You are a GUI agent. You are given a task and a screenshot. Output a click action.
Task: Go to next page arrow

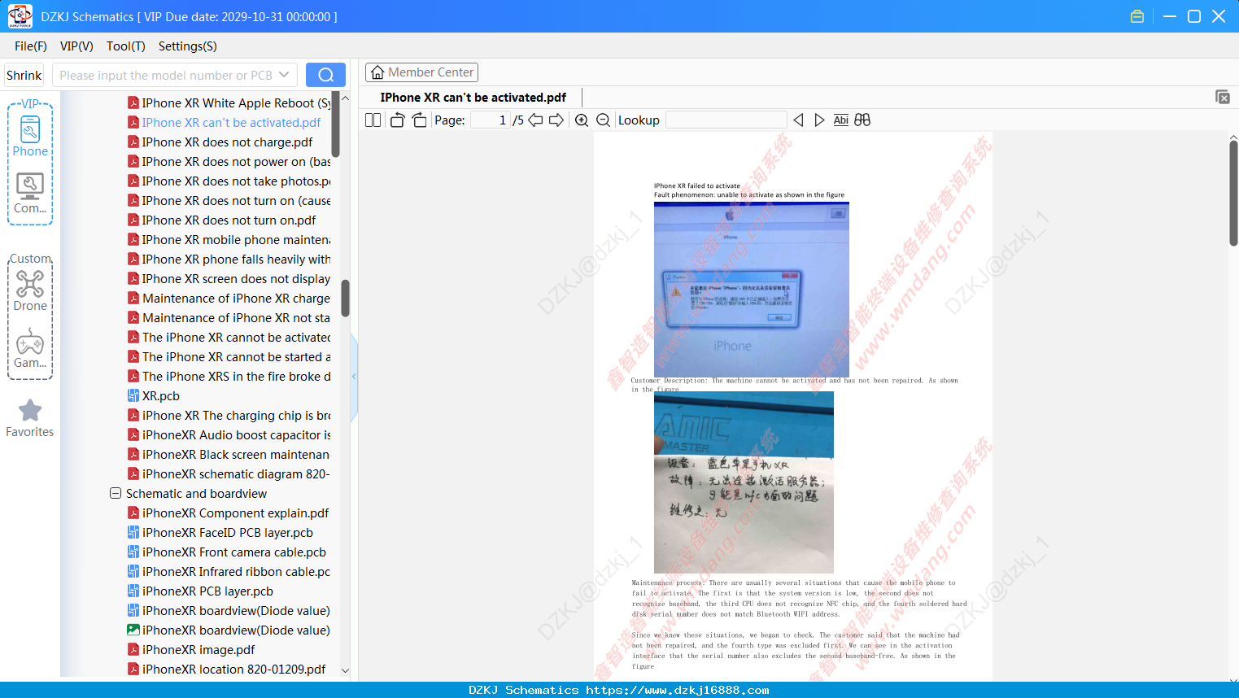pos(556,120)
